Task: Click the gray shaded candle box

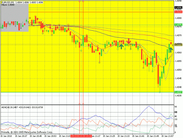Action: (x=15, y=18)
